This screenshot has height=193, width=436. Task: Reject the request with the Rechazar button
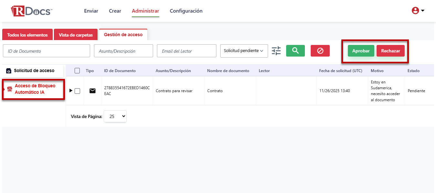pos(390,51)
